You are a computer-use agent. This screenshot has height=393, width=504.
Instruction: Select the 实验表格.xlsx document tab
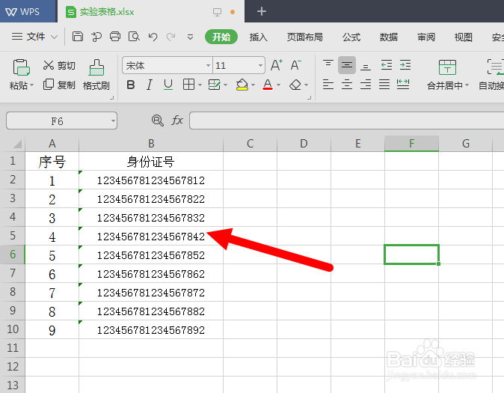[x=151, y=12]
